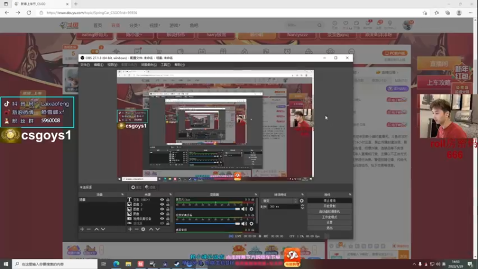Click the 退出 exit button in OBS controls
Viewport: 478px width, 269px height.
tap(330, 228)
